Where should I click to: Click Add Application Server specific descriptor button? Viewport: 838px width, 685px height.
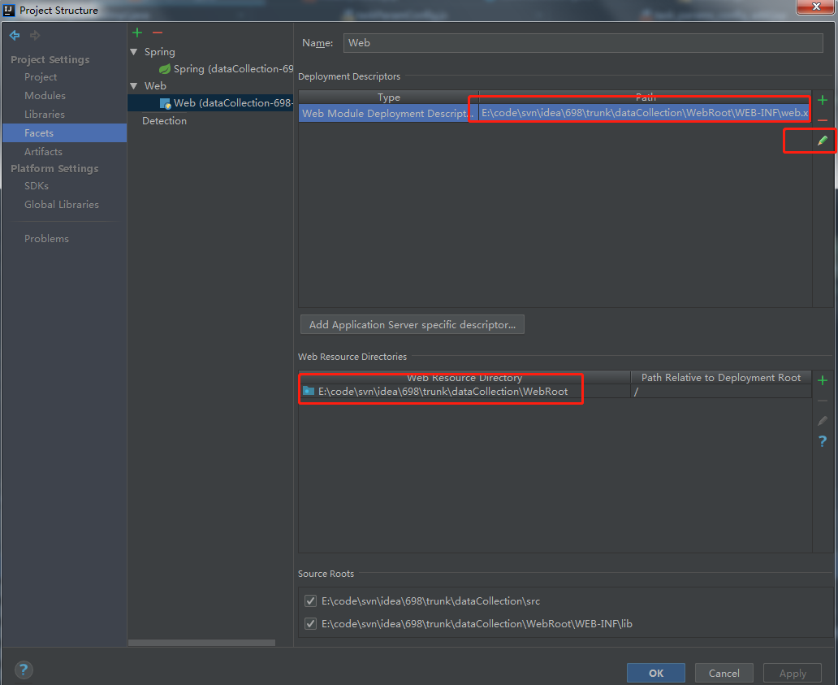(412, 324)
